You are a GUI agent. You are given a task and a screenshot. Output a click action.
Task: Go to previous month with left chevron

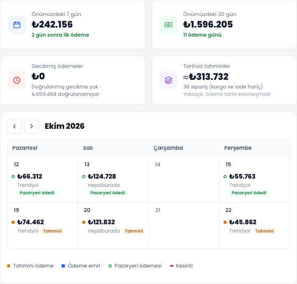(14, 126)
